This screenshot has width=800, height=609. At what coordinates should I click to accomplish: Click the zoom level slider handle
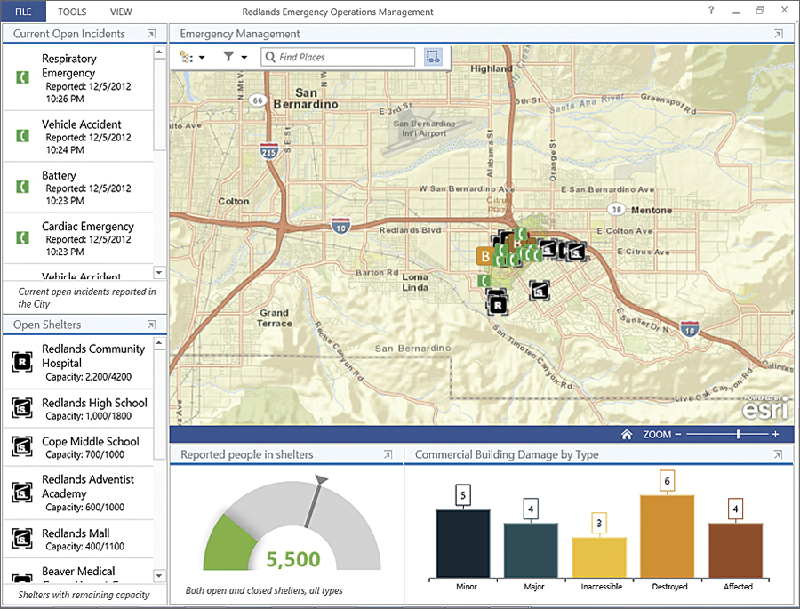[740, 435]
